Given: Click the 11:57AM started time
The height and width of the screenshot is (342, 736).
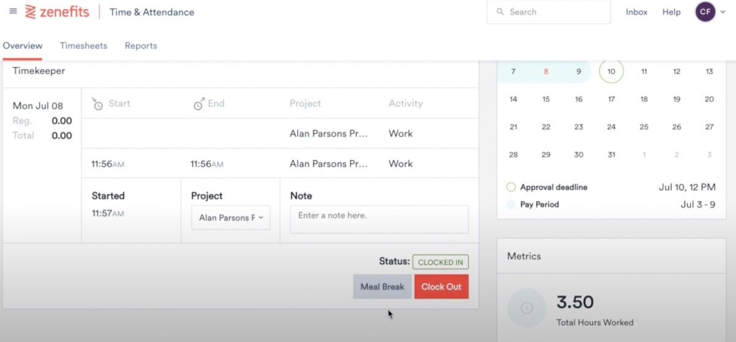Looking at the screenshot, I should pos(107,214).
